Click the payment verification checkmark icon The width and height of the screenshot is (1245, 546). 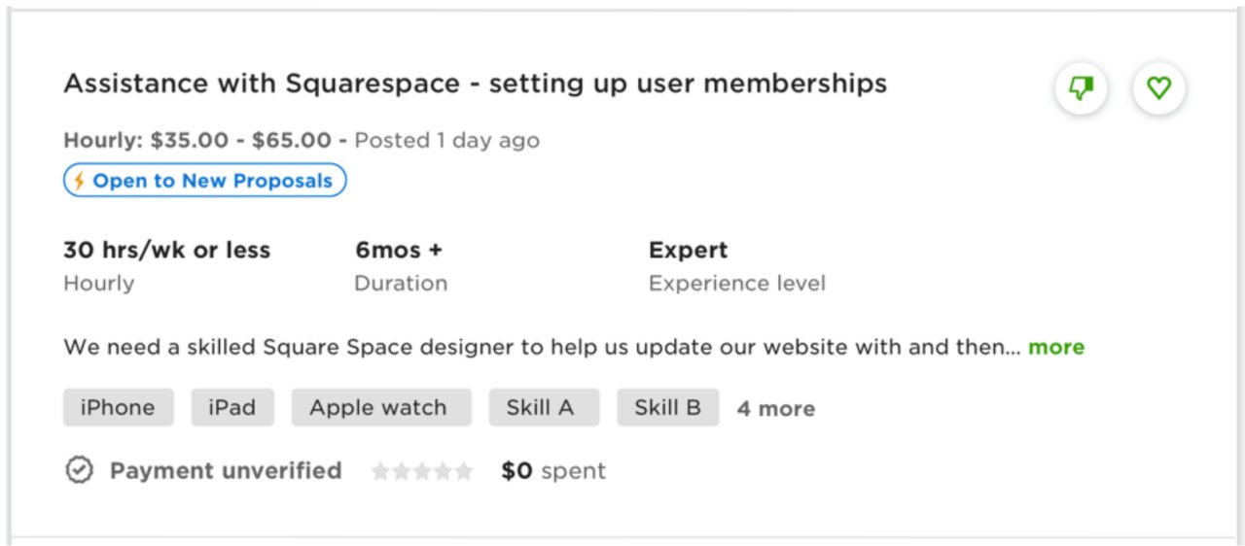(x=79, y=471)
